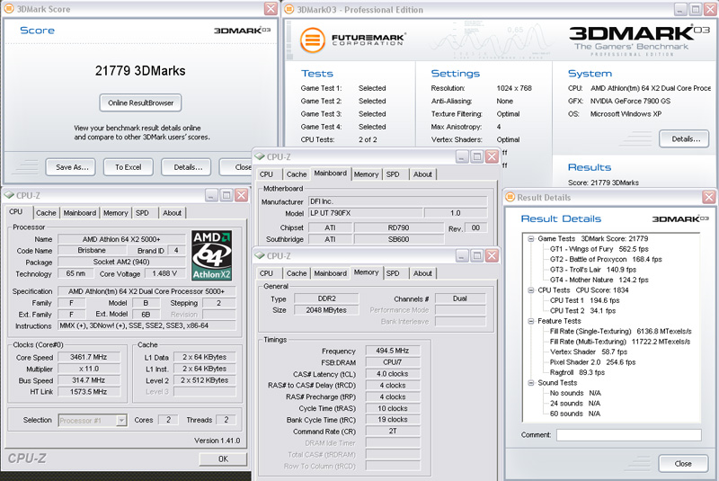719x481 pixels.
Task: Close the 3DMark Score window
Action: click(x=271, y=9)
